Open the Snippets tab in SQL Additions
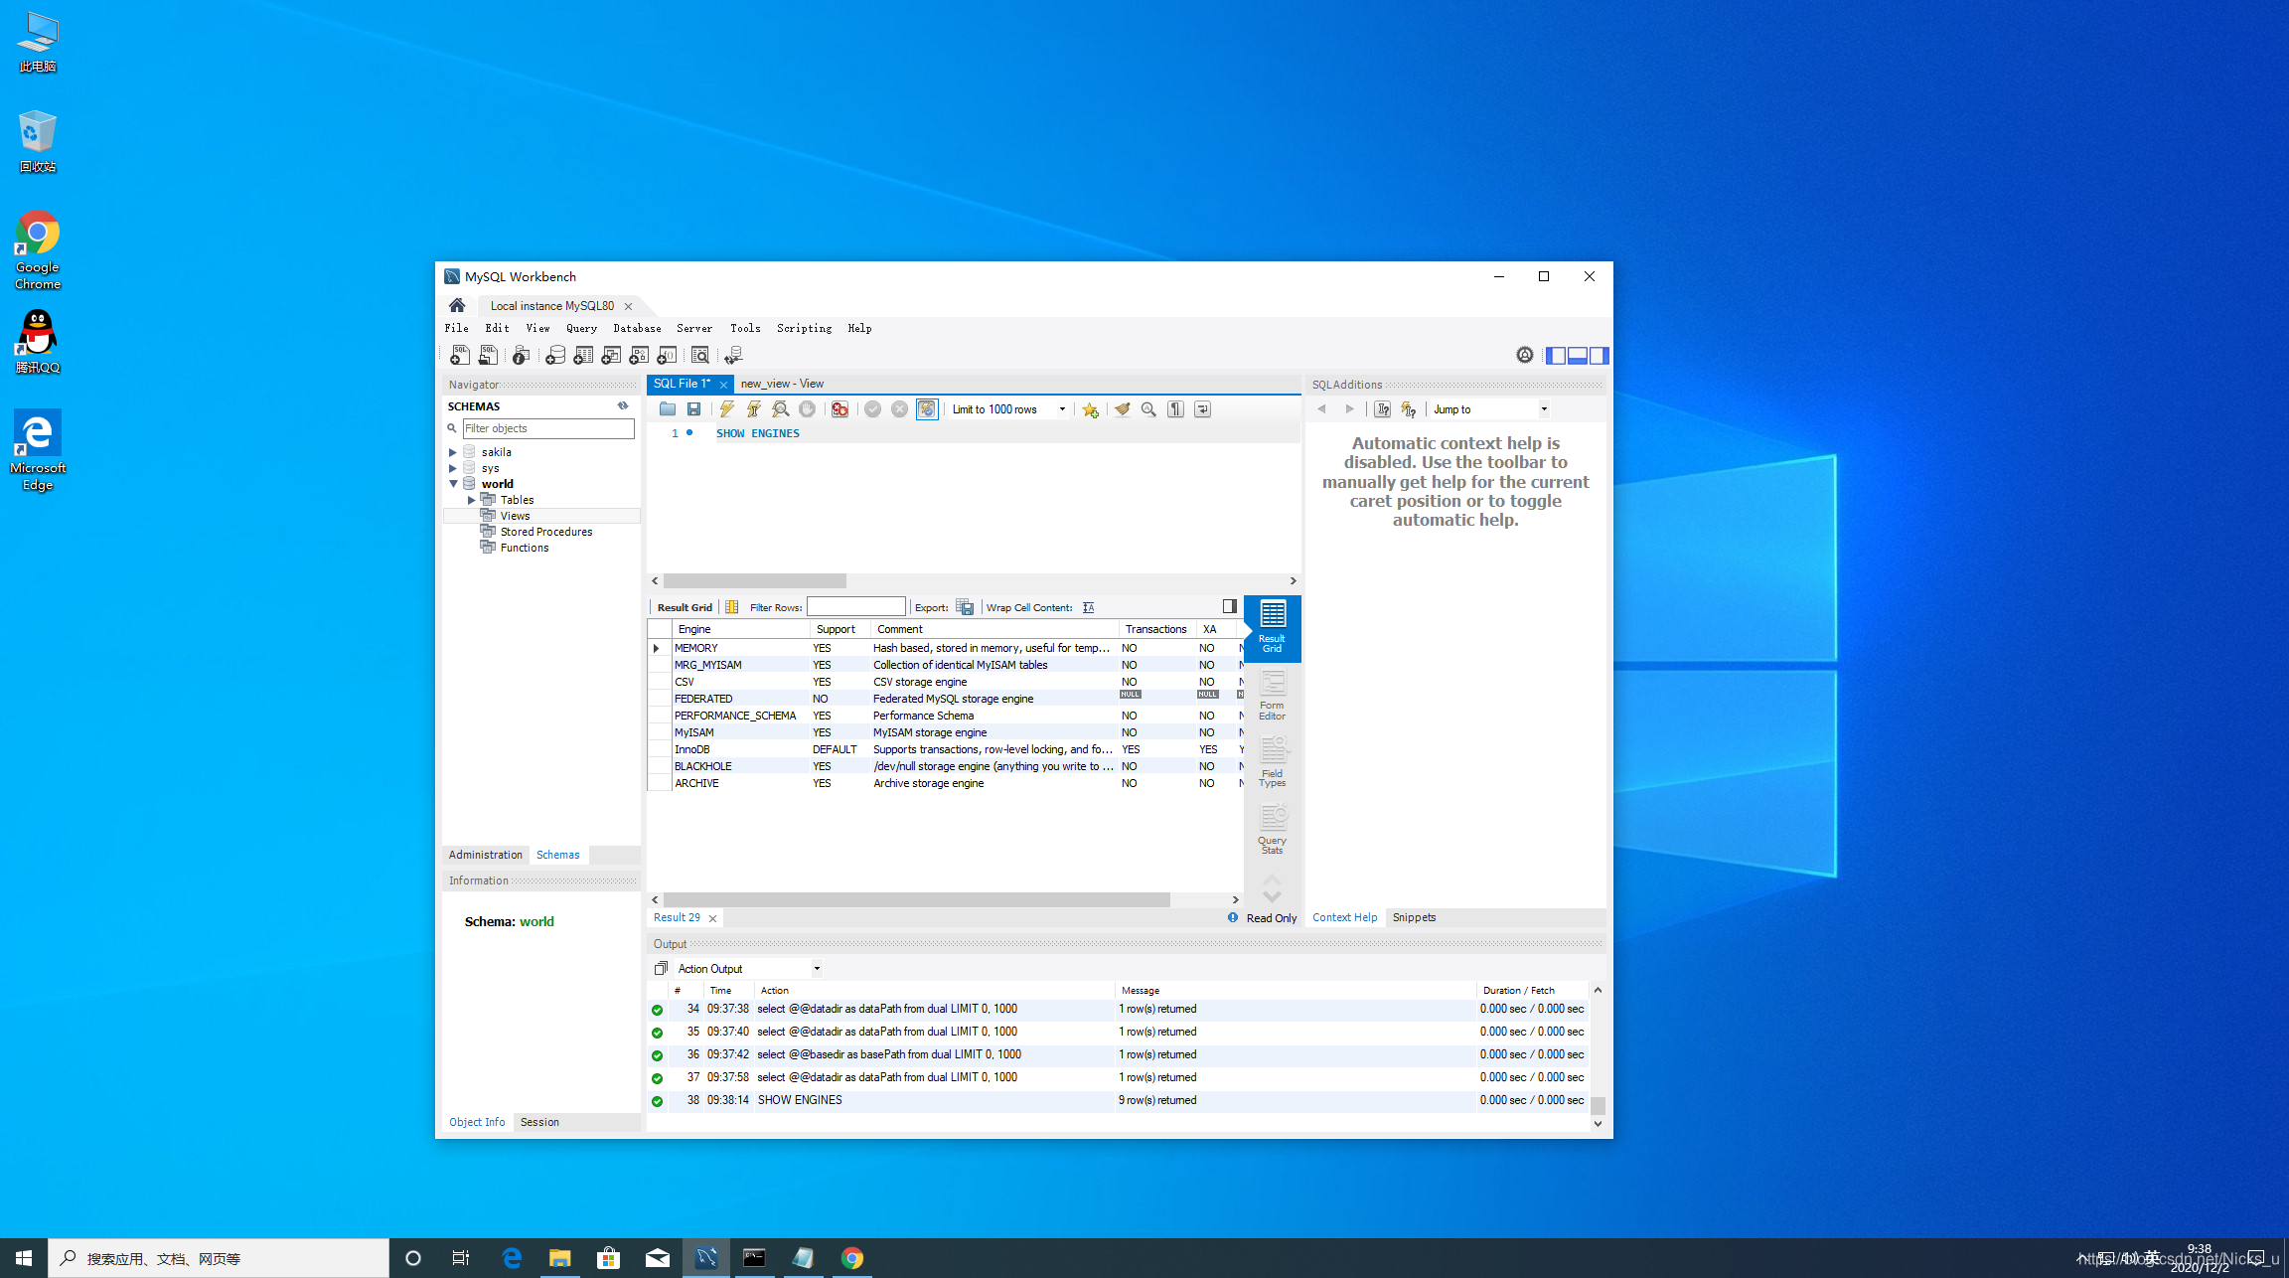The width and height of the screenshot is (2289, 1278). (1414, 917)
